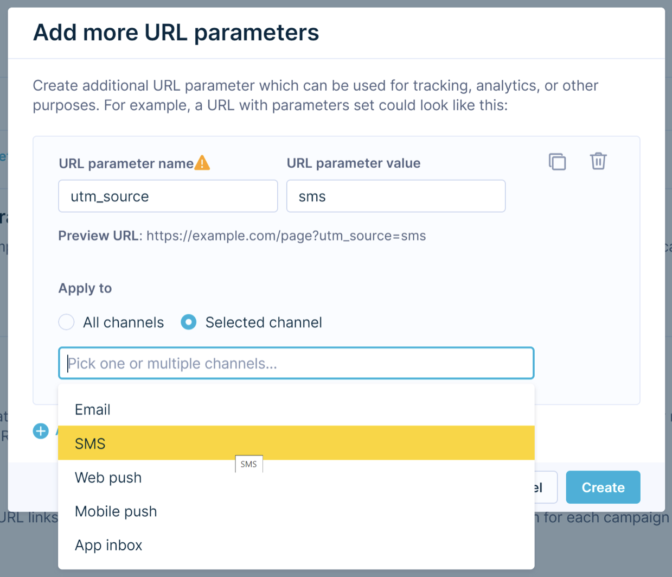Click the URL parameter value label
The width and height of the screenshot is (672, 577).
coord(354,163)
